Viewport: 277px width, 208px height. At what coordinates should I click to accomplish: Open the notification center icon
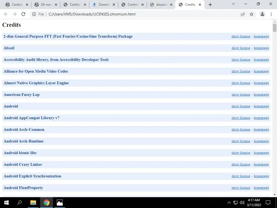[x=268, y=203]
